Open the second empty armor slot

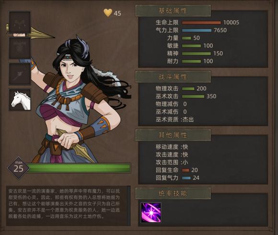click(x=20, y=48)
